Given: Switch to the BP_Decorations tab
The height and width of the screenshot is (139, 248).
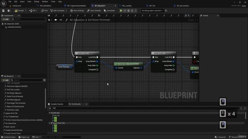Looking at the screenshot, I should 183,6.
